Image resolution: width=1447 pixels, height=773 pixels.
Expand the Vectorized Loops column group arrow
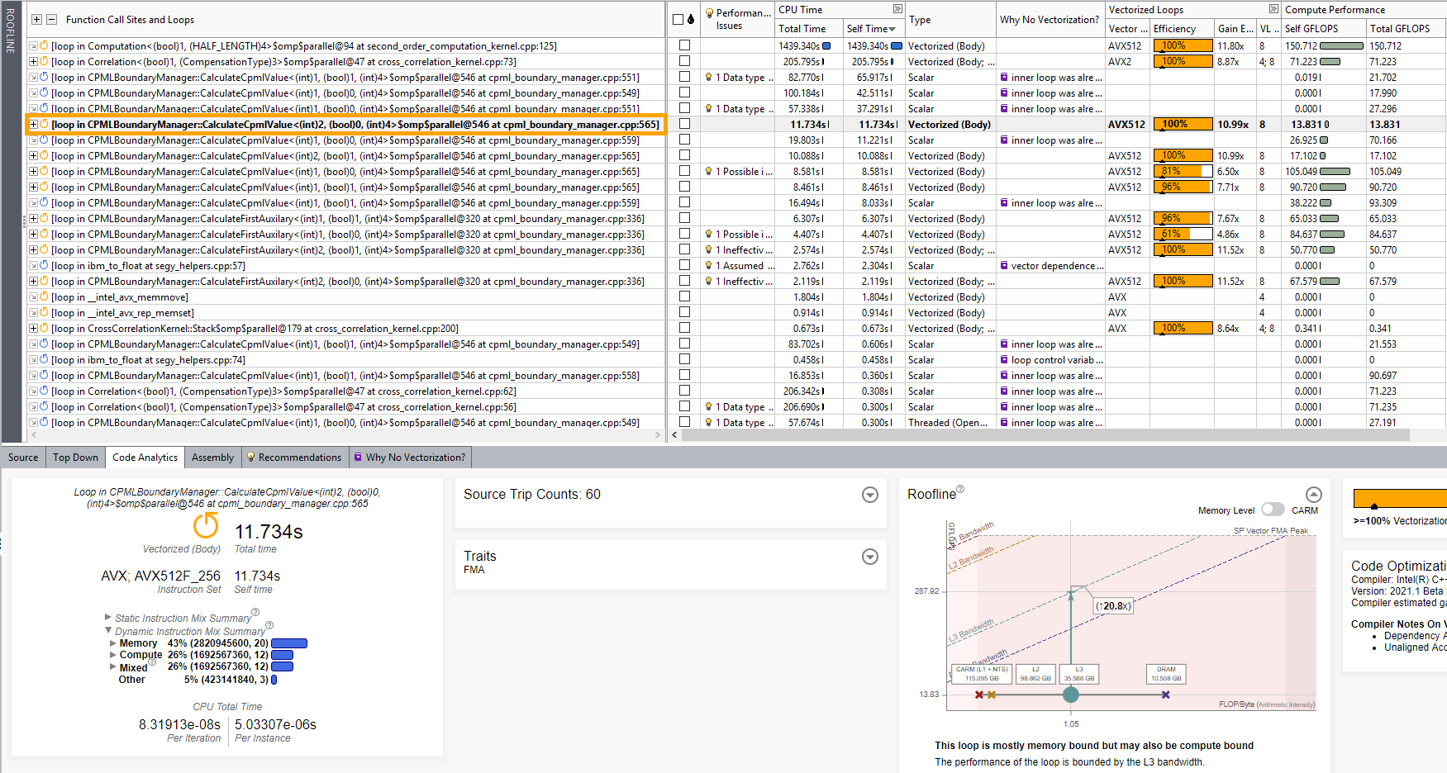click(1273, 9)
